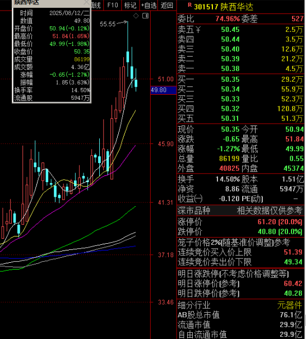Click the 画线 drawing tool button
Screen dimensions: 306x339
(x=96, y=5)
